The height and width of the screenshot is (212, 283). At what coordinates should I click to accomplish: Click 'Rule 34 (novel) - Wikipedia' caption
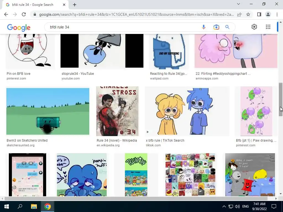[117, 141]
